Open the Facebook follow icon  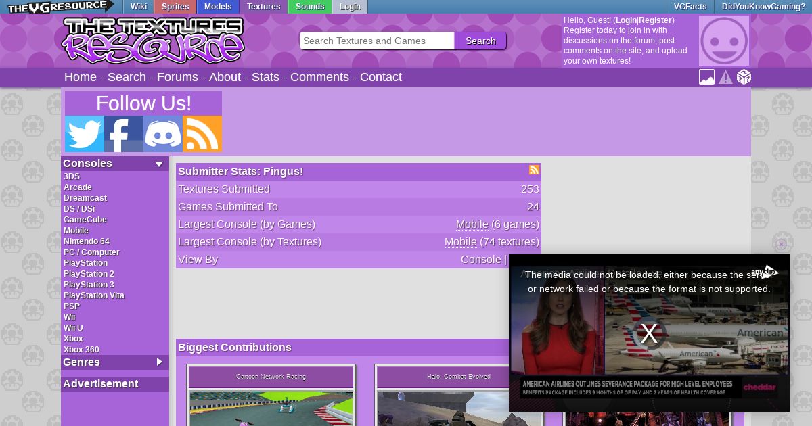coord(124,134)
